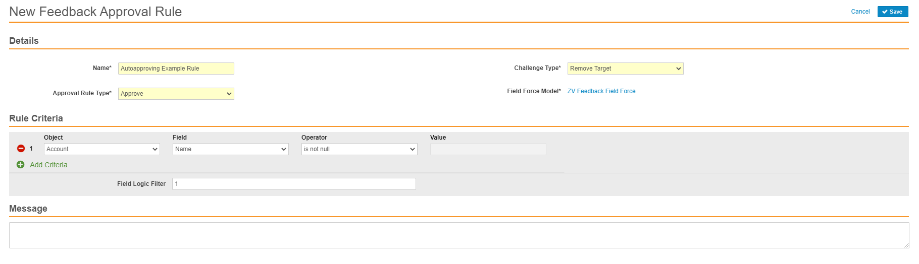This screenshot has width=919, height=264.
Task: Save the new feedback approval rule
Action: (x=892, y=12)
